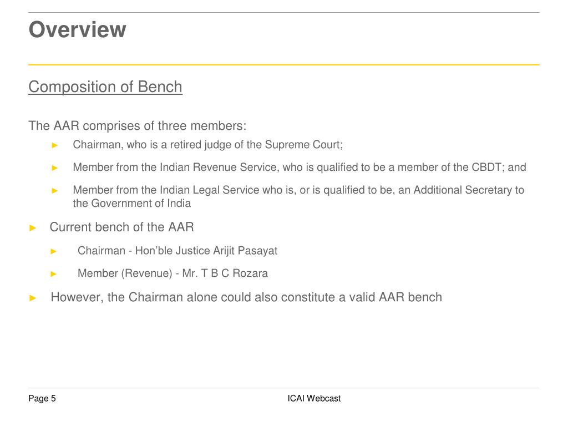Click the text Additional Secretary to the Government
Image resolution: width=568 pixels, height=426 pixels.
(298, 196)
